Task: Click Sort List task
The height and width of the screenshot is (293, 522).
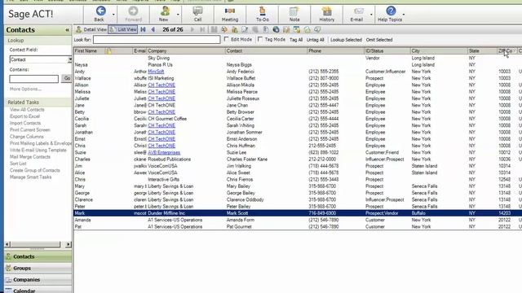Action: (18, 164)
